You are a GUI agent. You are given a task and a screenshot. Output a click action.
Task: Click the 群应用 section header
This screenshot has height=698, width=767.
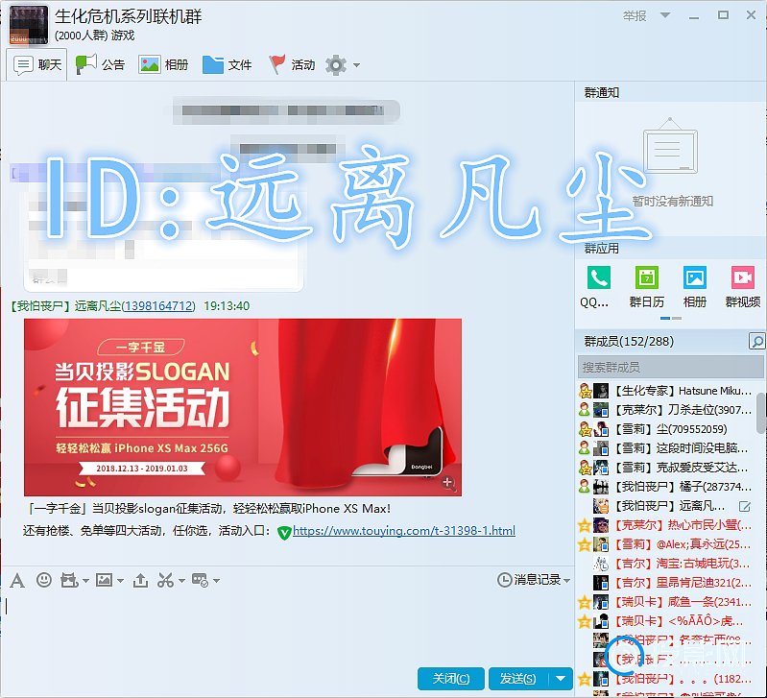[601, 249]
